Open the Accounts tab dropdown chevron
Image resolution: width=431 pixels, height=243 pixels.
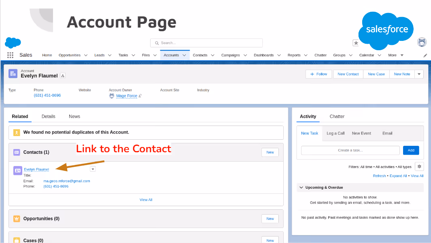[184, 55]
